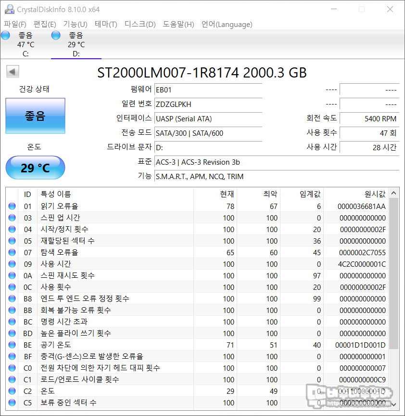The width and height of the screenshot is (405, 416).
Task: Select the D: drive tab at 29 °C
Action: [x=76, y=44]
